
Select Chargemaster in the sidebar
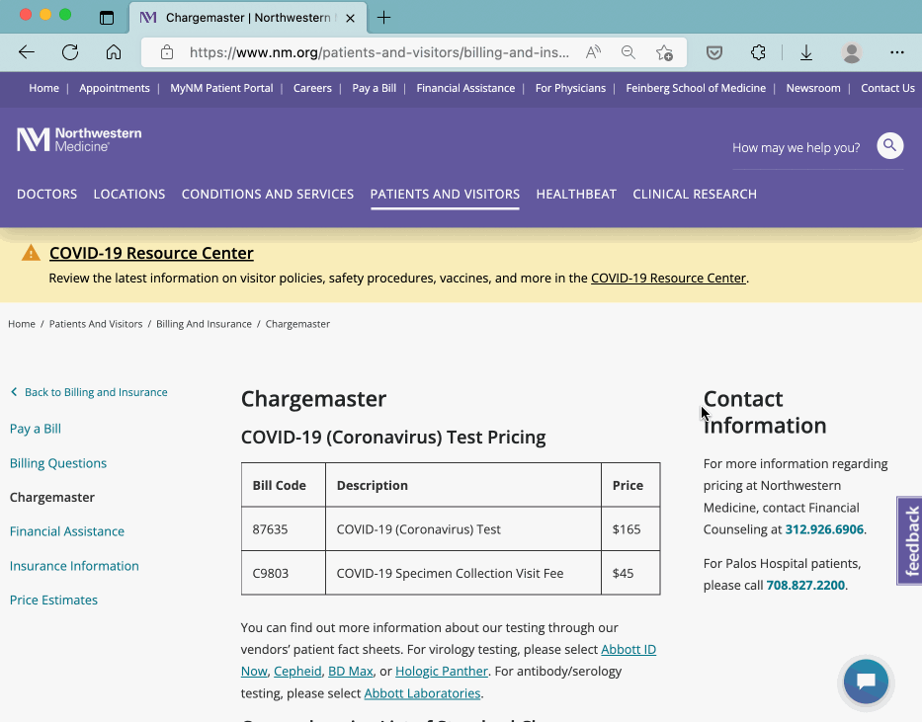point(52,497)
